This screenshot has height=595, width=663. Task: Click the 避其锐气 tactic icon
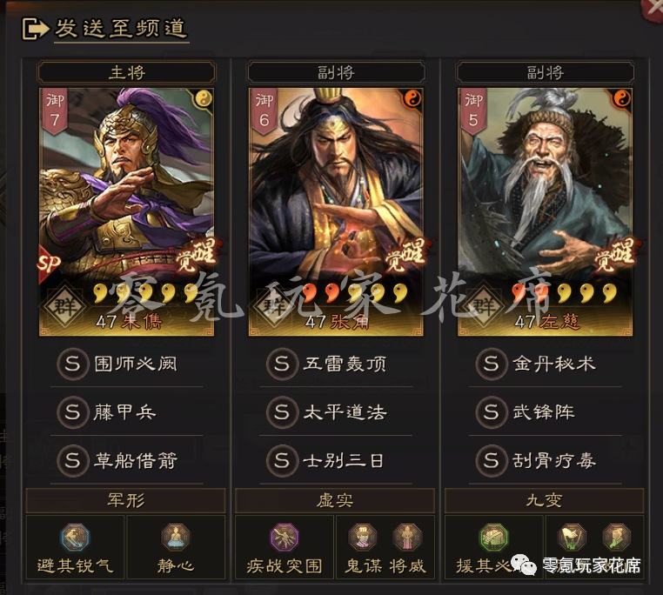click(75, 537)
